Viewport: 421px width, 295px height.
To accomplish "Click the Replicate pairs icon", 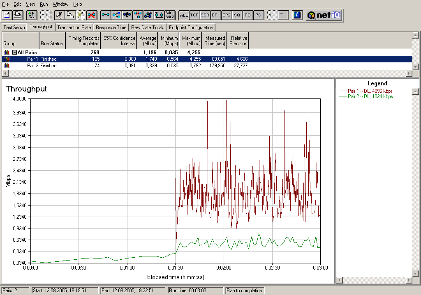I will pos(148,15).
